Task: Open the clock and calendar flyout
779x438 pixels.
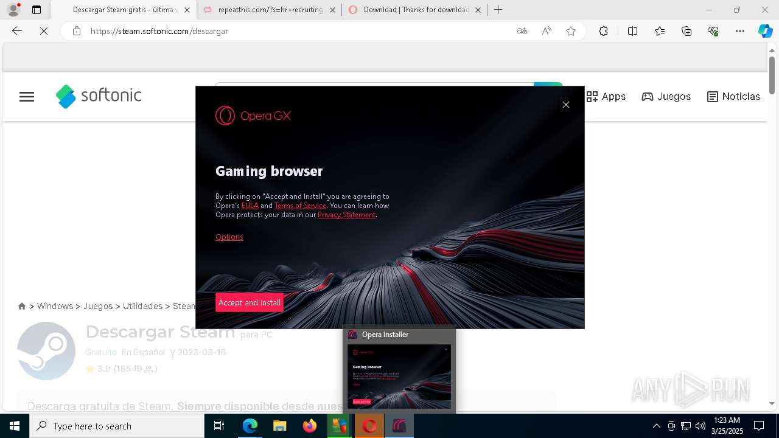Action: [x=727, y=426]
